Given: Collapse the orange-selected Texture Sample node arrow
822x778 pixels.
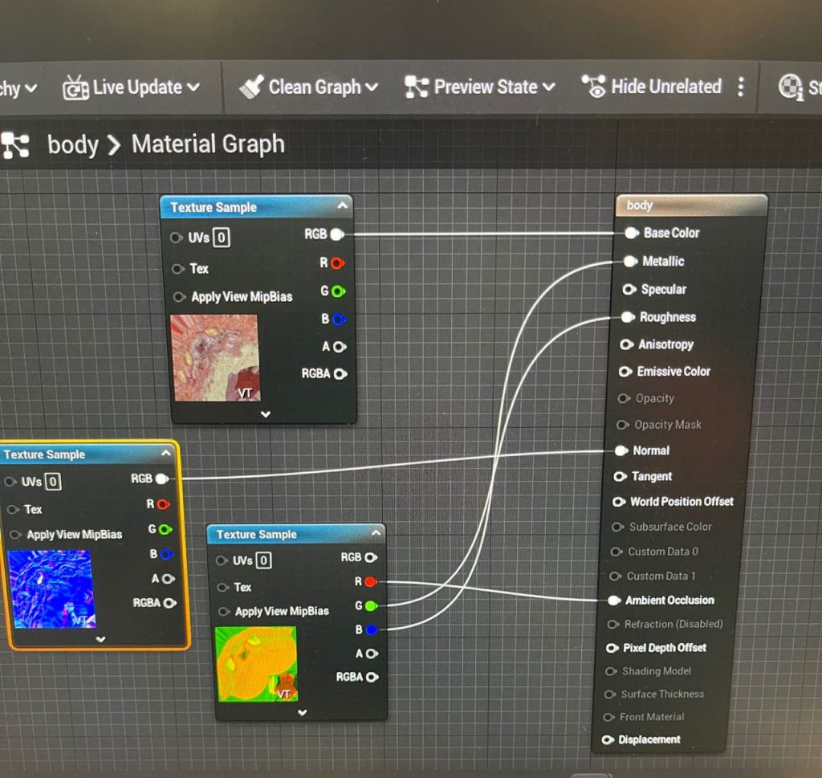Looking at the screenshot, I should click(166, 453).
